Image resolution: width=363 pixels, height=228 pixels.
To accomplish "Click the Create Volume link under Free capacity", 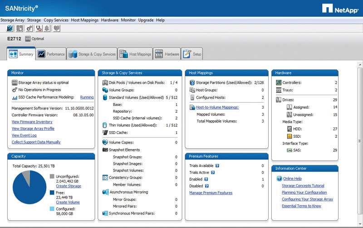I will tap(68, 202).
